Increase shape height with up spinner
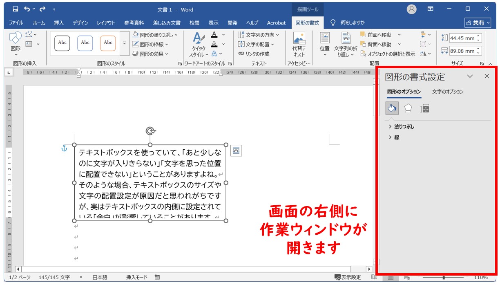Screen dimensions: 500x285 point(479,36)
